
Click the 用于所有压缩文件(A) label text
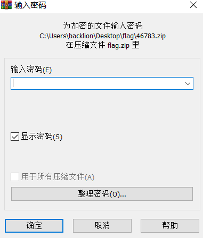click(x=58, y=177)
